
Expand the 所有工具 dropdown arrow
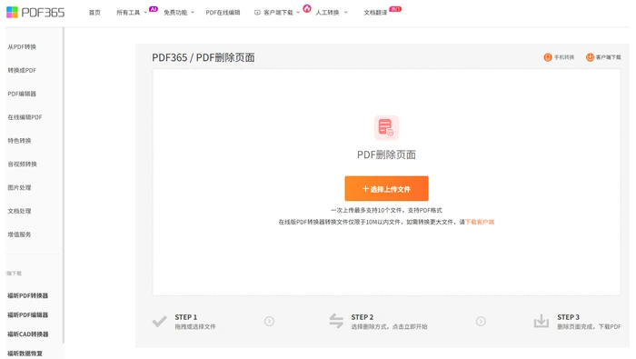point(145,13)
